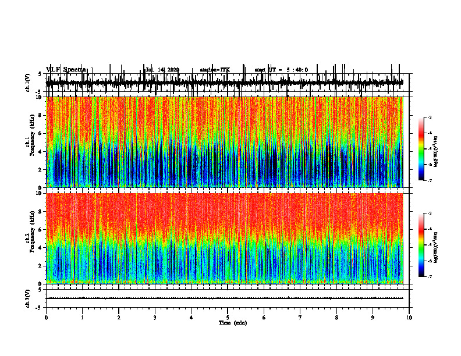Click the "station=ITK" header text
461x356 pixels.
(x=215, y=70)
